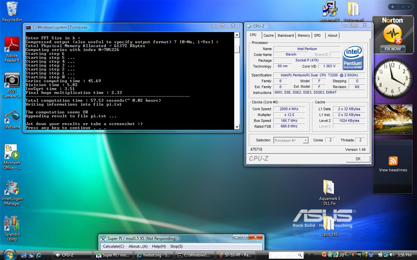Image resolution: width=417 pixels, height=260 pixels.
Task: Switch to 57-53-PF Paint taskbar button
Action: click(x=235, y=255)
